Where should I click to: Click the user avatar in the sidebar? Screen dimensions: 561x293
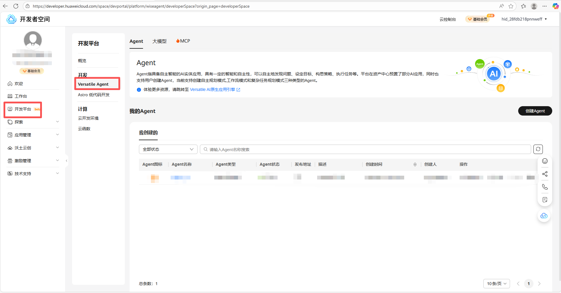coord(33,40)
